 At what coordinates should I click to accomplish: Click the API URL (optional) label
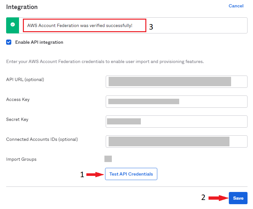point(25,79)
